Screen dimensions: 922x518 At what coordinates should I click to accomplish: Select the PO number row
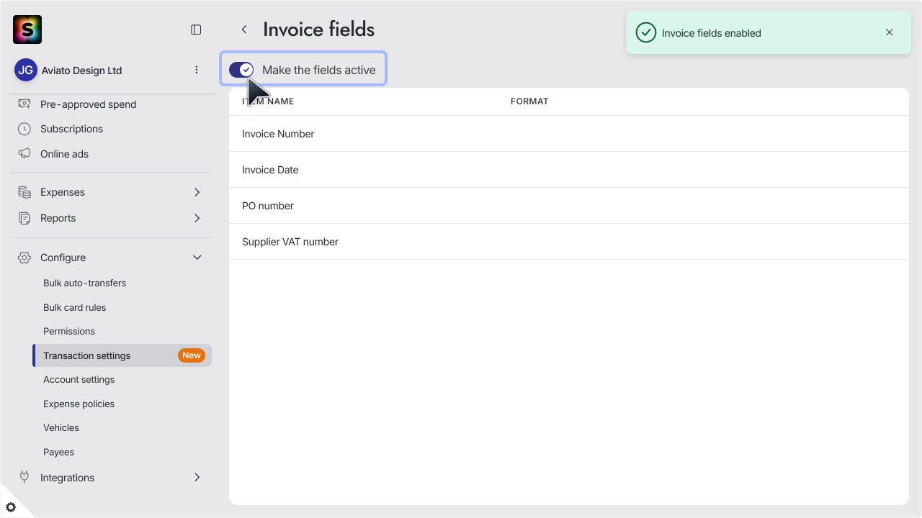[x=569, y=206]
